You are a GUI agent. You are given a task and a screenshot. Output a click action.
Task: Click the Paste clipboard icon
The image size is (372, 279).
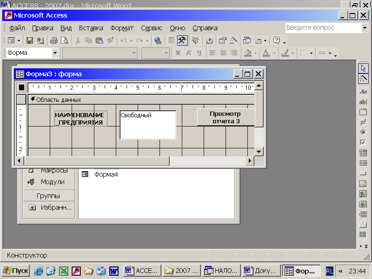point(99,40)
